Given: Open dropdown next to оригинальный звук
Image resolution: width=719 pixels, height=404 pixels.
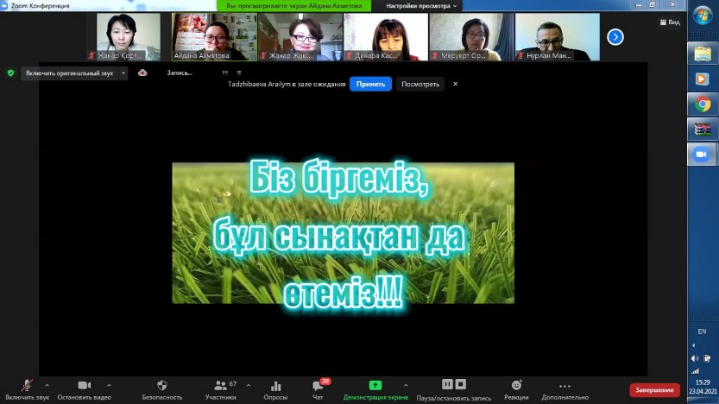Looking at the screenshot, I should click(123, 73).
